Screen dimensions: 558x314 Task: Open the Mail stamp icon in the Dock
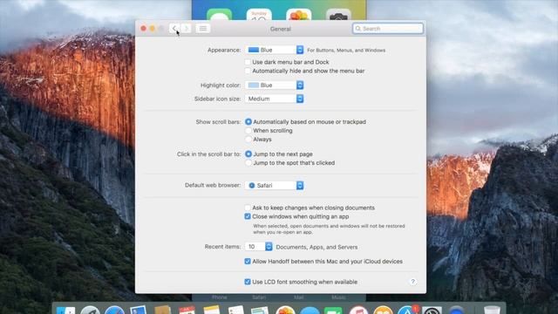(138, 310)
